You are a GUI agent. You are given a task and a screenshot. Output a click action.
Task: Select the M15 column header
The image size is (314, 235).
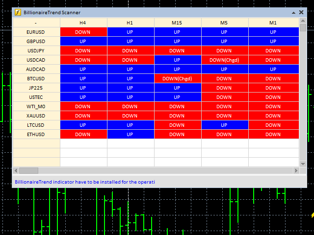178,23
